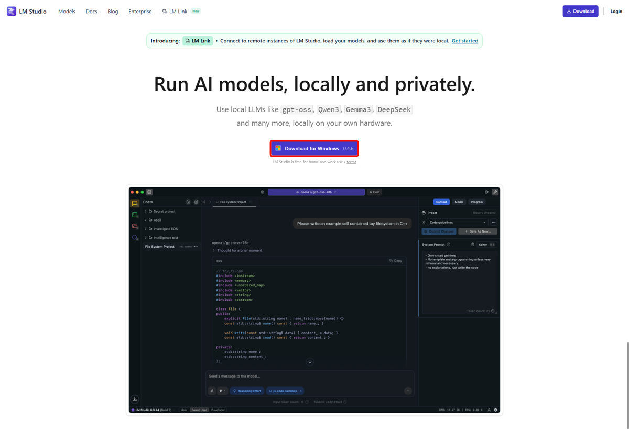
Task: Follow the Get started link in the banner
Action: click(465, 41)
